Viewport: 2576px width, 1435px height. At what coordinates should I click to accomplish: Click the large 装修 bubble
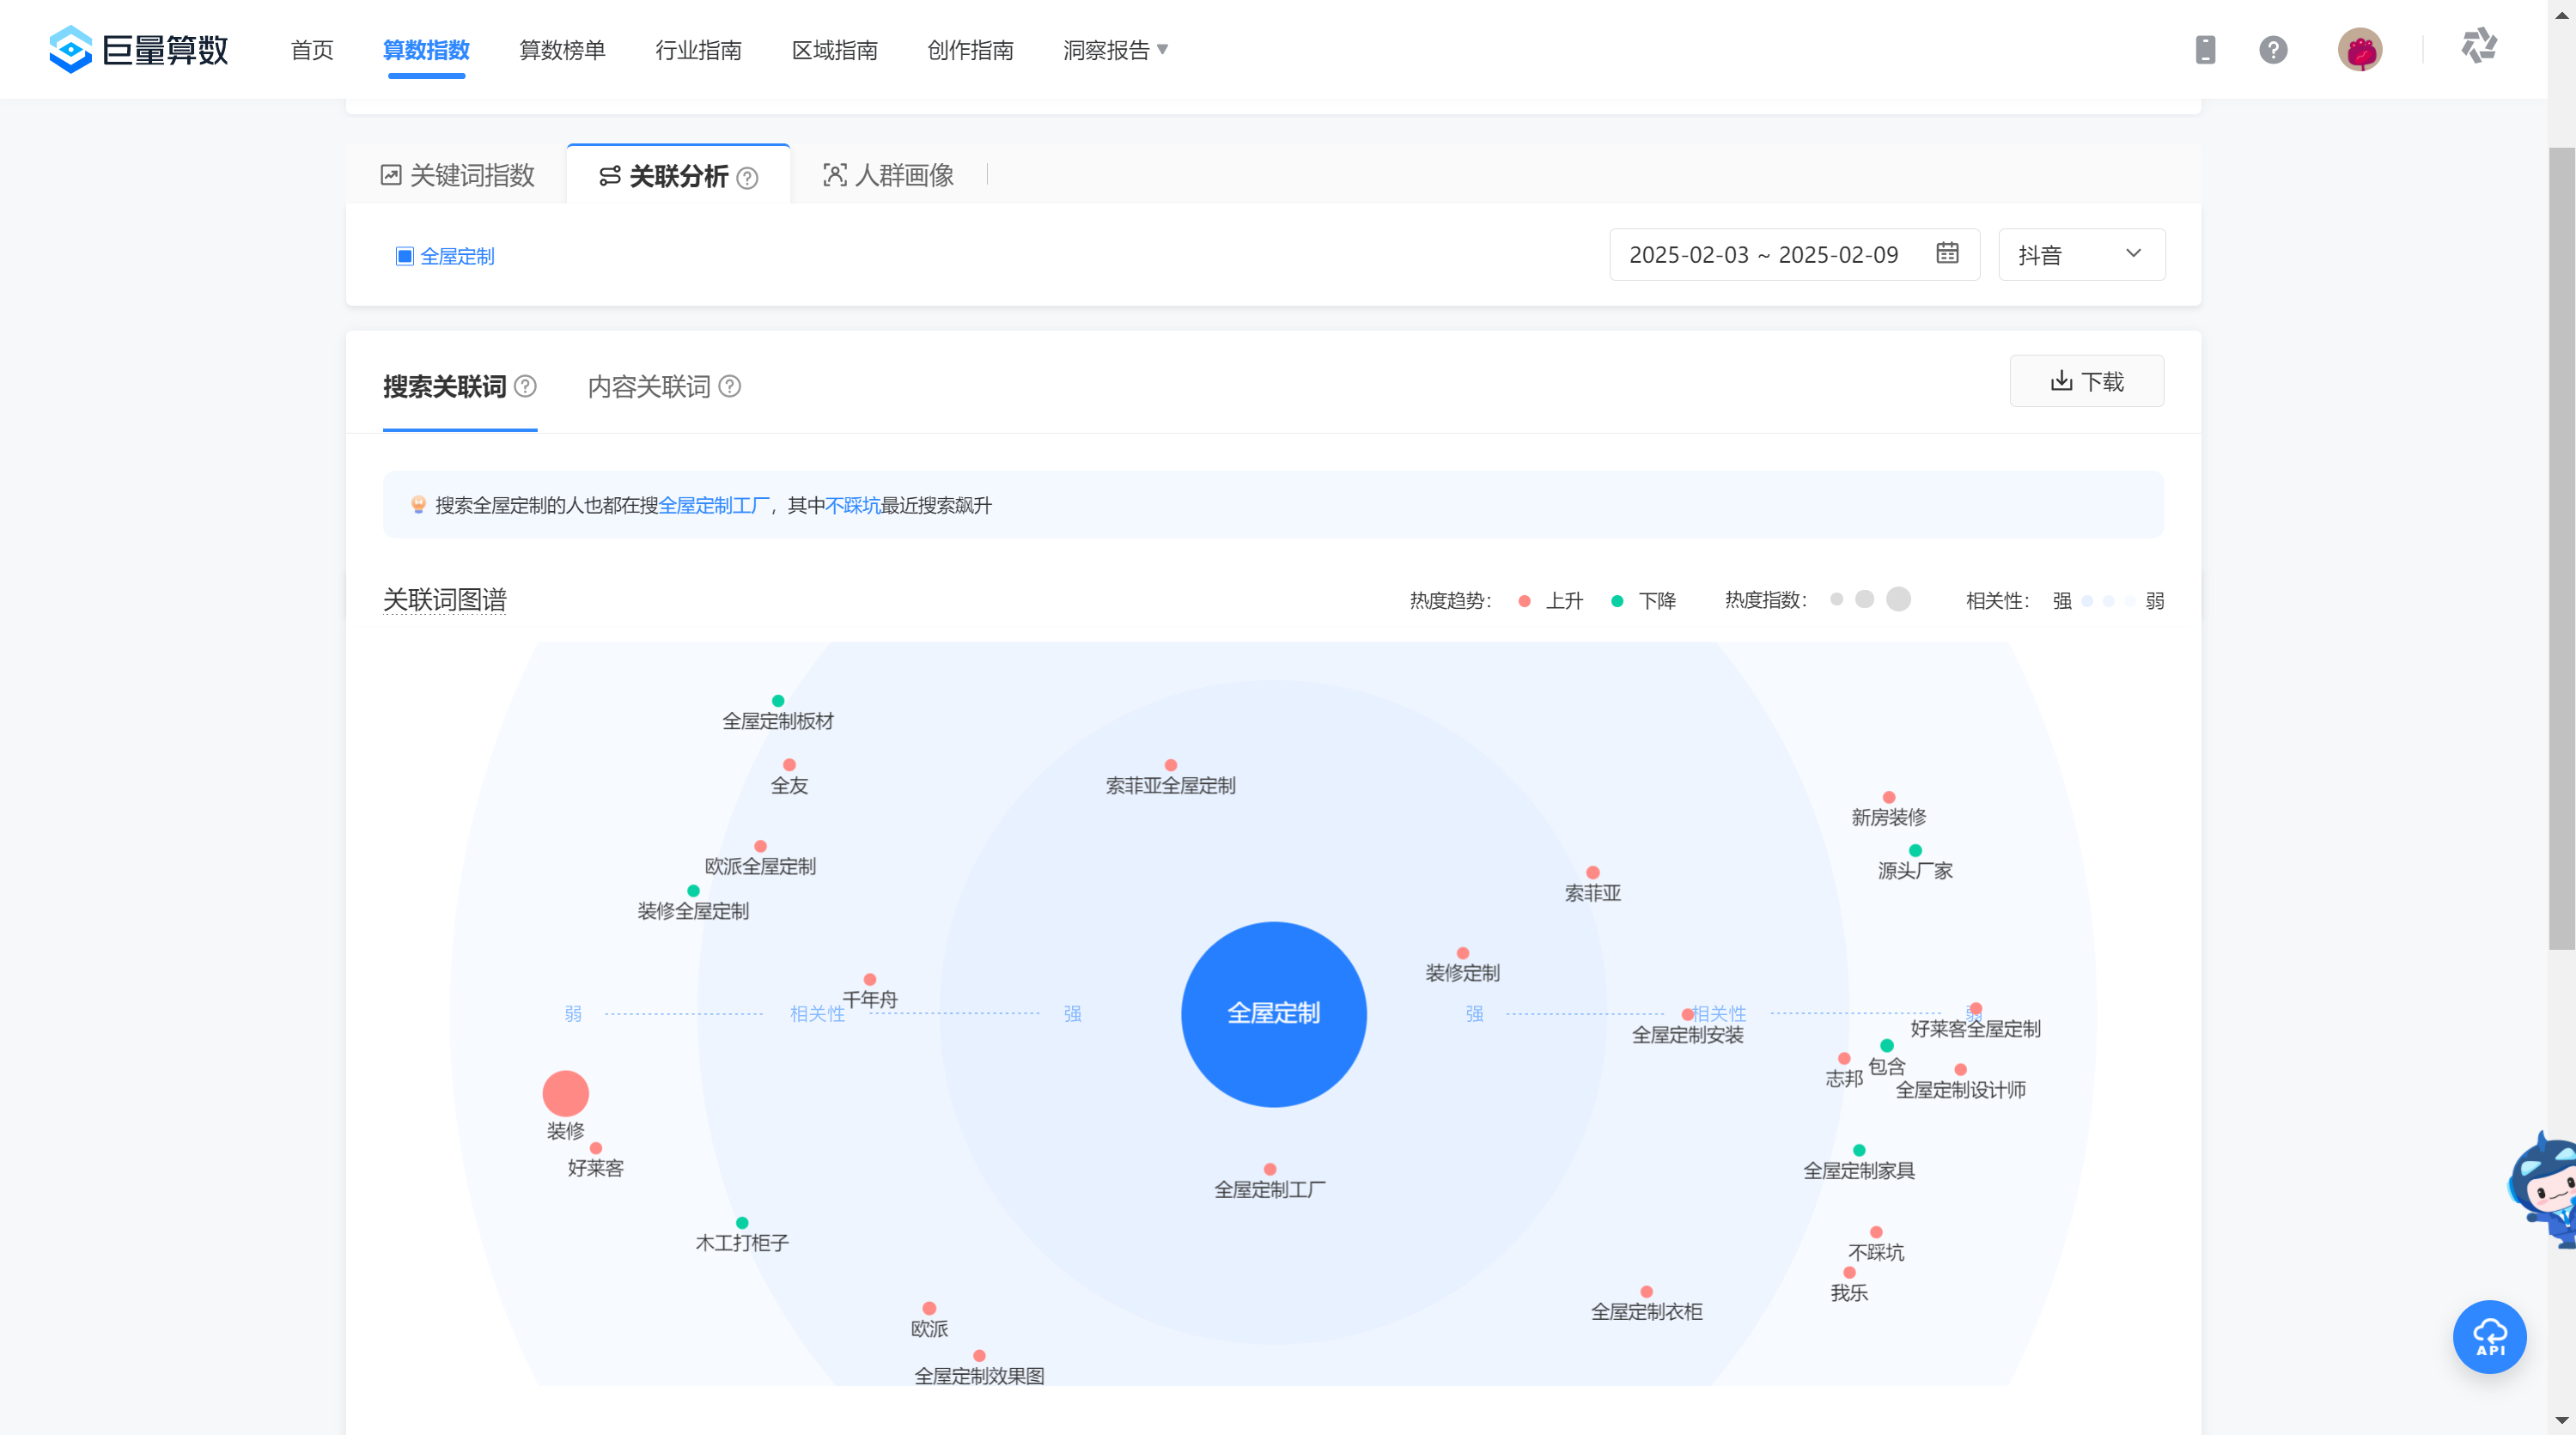[x=565, y=1093]
